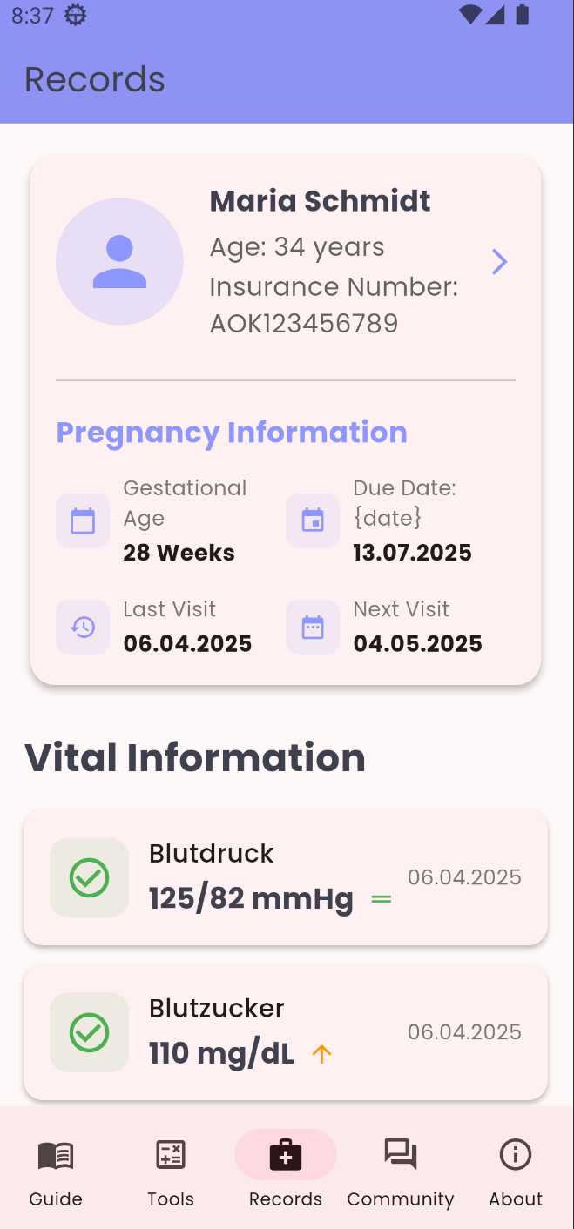The height and width of the screenshot is (1229, 574).
Task: Tap the Next Visit calendar icon
Action: point(313,627)
